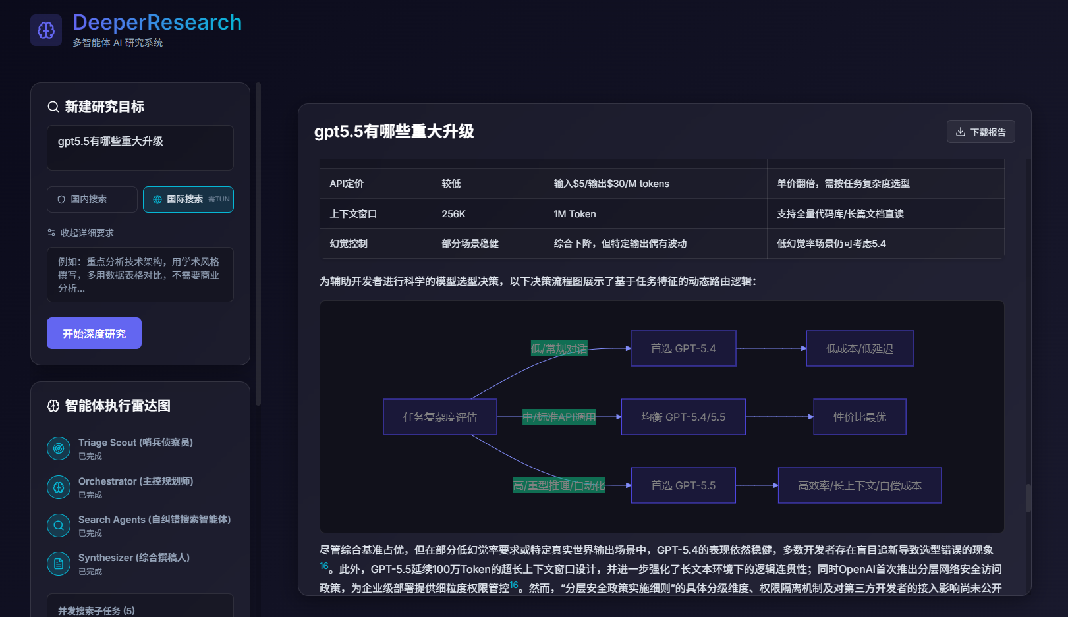The image size is (1068, 617).
Task: Click the Synthesizer document icon
Action: click(x=59, y=564)
